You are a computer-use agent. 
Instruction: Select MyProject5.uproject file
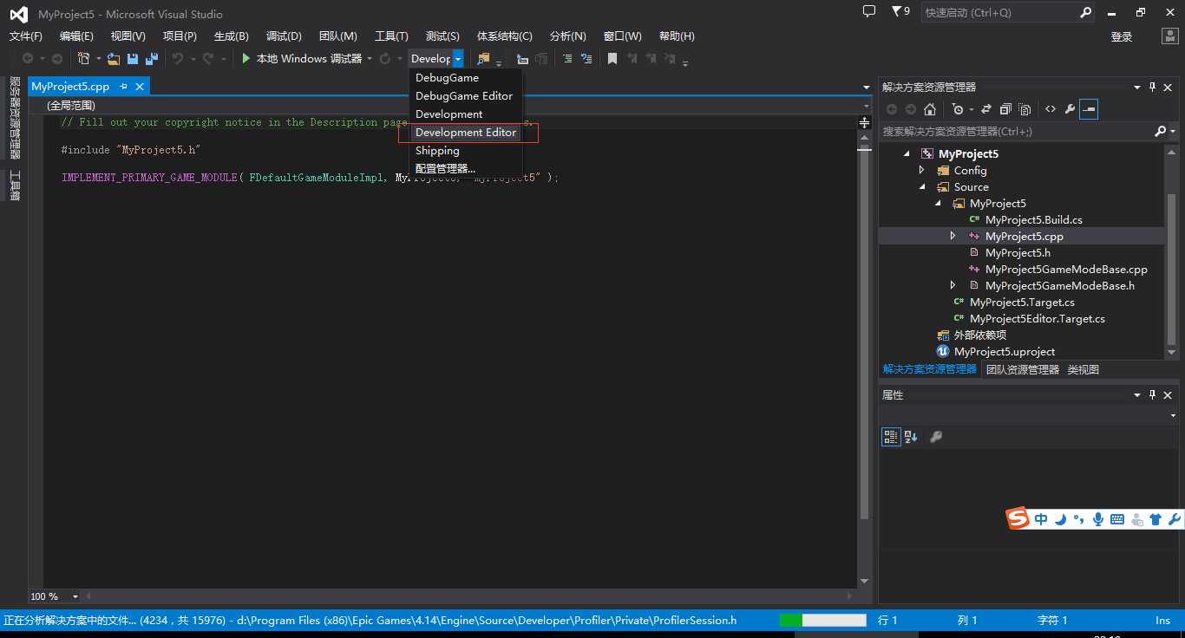click(1005, 351)
